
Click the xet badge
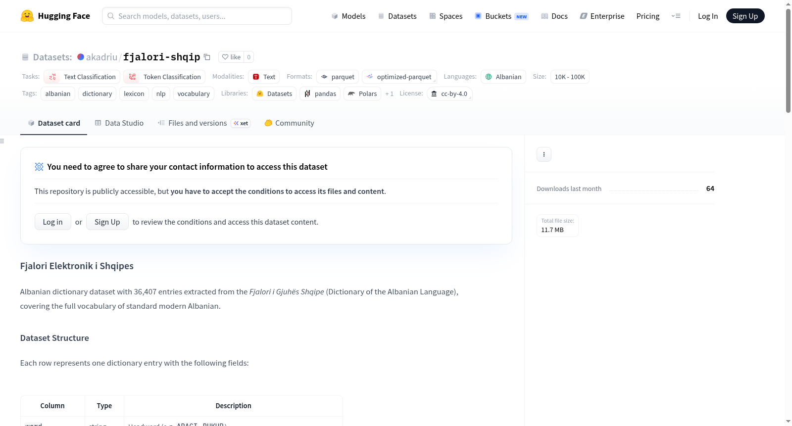(241, 123)
